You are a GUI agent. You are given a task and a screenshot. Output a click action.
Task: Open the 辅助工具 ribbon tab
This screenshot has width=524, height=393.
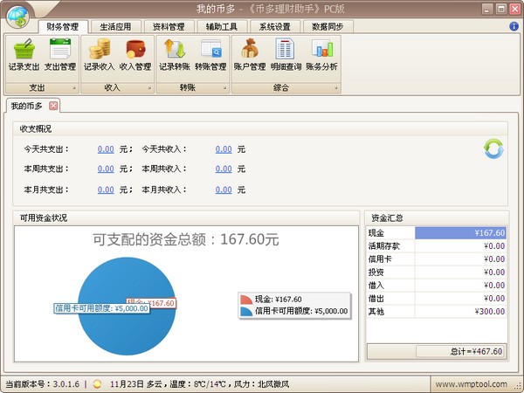[222, 27]
